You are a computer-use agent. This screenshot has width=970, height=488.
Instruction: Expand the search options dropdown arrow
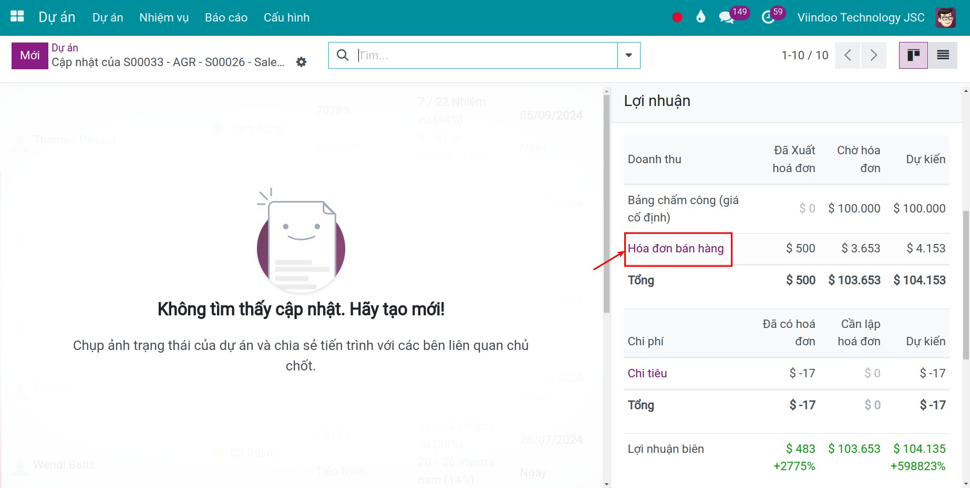pos(628,55)
